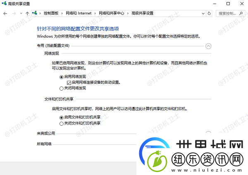Select 关闭网络发现 radio button
This screenshot has width=248, height=175.
point(61,89)
